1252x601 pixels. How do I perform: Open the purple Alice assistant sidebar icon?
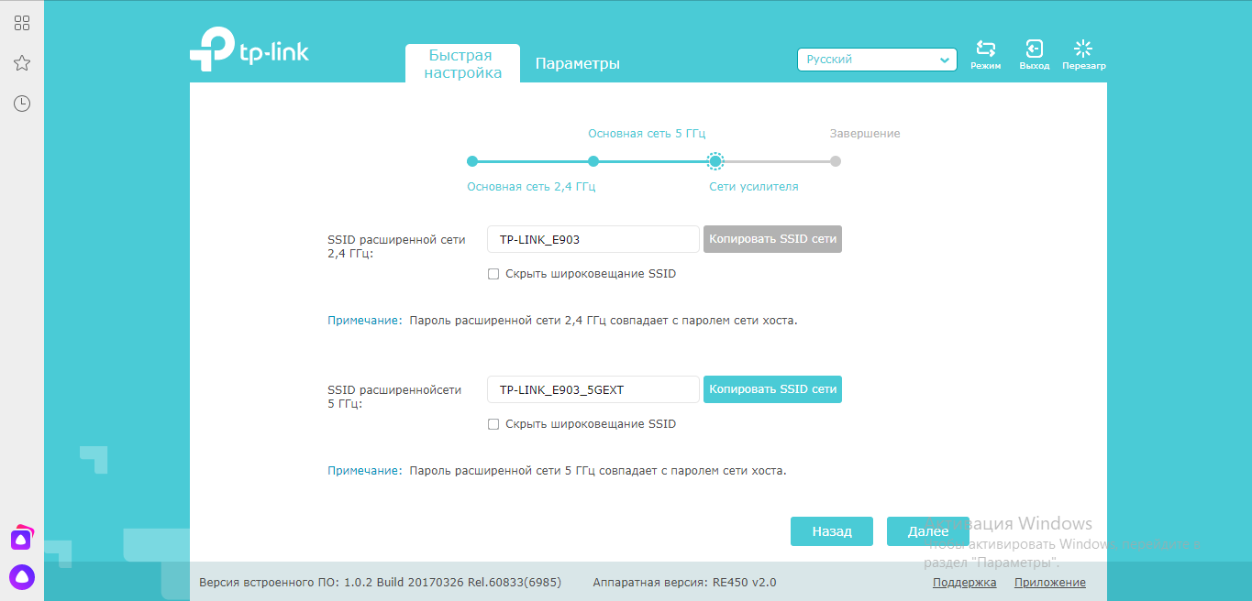[x=22, y=576]
